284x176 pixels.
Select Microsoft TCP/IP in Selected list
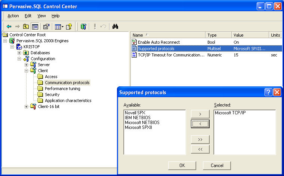point(230,112)
